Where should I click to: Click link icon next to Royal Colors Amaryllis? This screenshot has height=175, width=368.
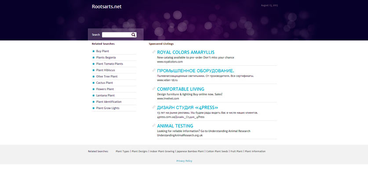[x=153, y=52]
